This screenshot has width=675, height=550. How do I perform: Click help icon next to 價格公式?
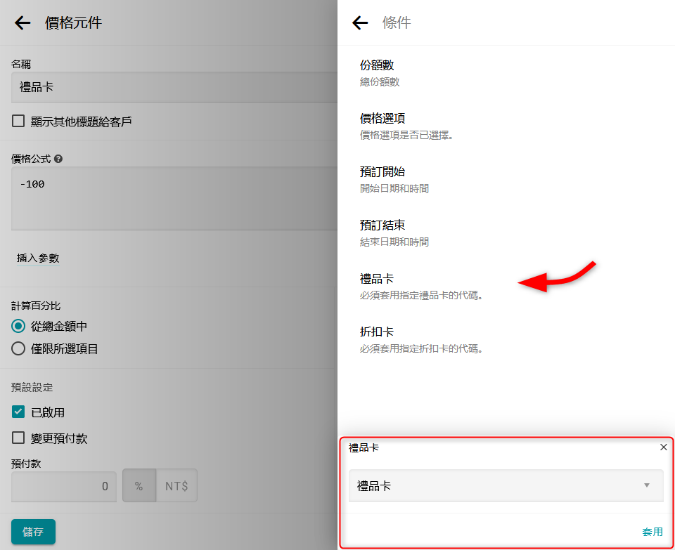pyautogui.click(x=58, y=159)
